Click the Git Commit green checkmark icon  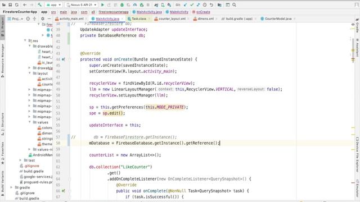[192, 5]
